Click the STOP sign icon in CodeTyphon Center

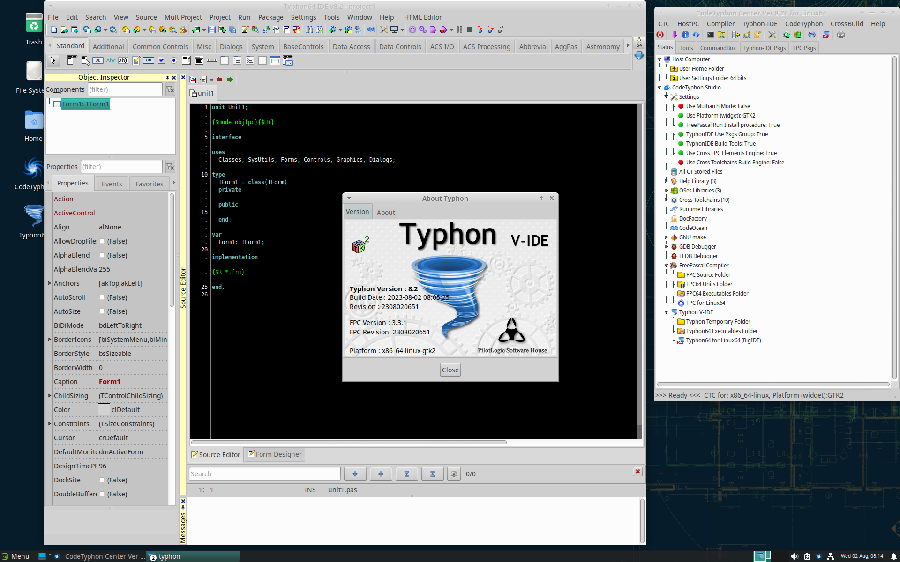pos(841,35)
